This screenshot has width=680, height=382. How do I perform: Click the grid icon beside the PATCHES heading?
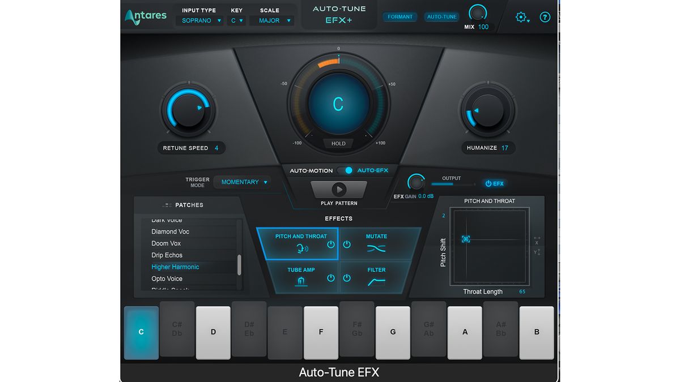click(x=166, y=205)
